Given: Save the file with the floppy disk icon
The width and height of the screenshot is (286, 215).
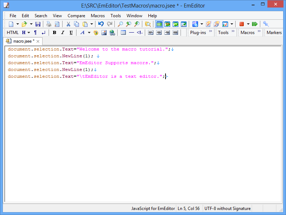Looking at the screenshot, I should coord(38,24).
